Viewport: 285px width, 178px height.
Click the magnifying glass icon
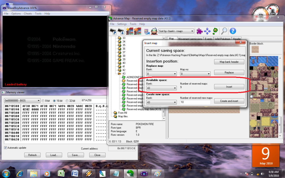coord(224,31)
